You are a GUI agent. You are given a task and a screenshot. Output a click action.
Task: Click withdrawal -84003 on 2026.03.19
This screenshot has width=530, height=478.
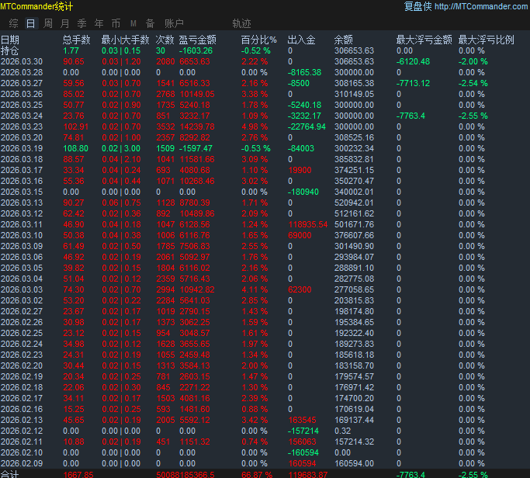[x=301, y=148]
